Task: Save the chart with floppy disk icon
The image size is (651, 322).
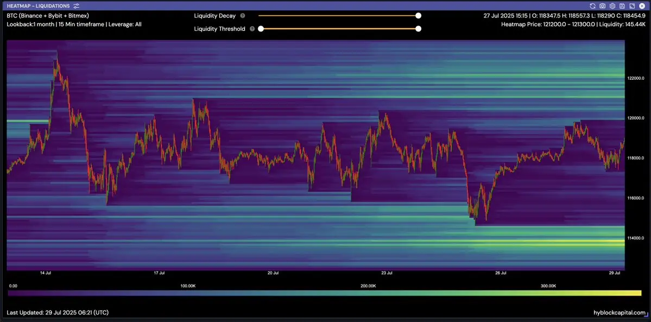Action: (x=622, y=6)
